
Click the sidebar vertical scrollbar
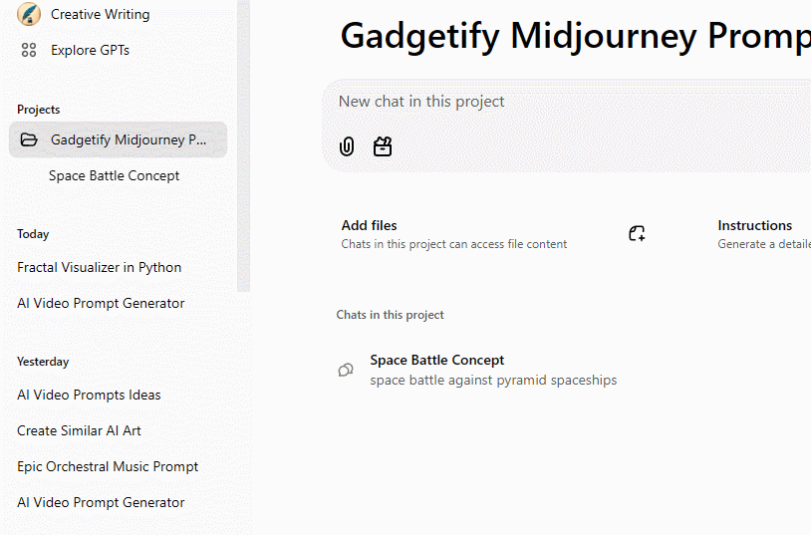(244, 149)
